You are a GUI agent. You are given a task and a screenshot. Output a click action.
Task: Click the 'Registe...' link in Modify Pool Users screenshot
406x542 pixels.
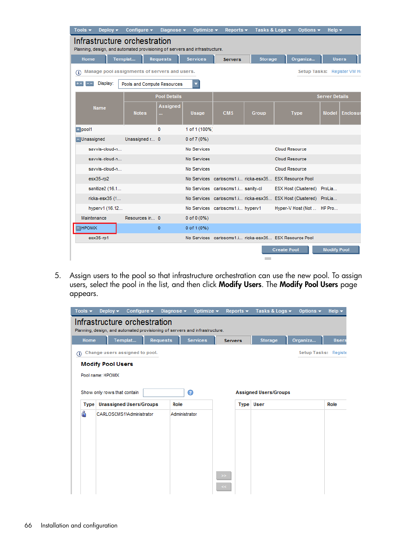(x=339, y=353)
